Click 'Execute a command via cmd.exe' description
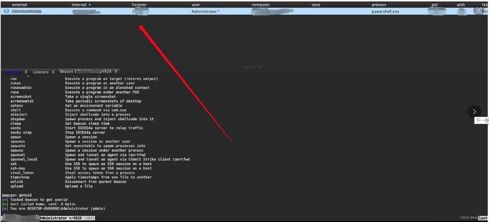Image resolution: width=489 pixels, height=222 pixels. 96,110
